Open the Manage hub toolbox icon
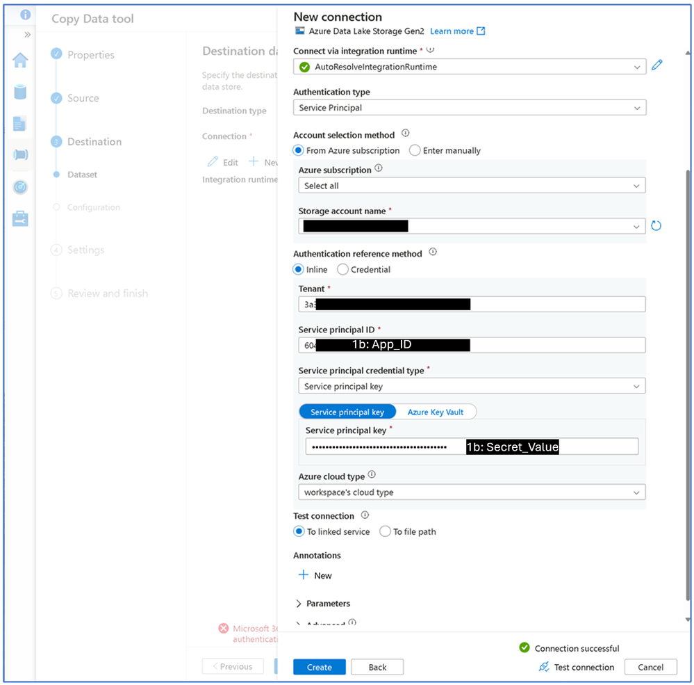 tap(20, 218)
